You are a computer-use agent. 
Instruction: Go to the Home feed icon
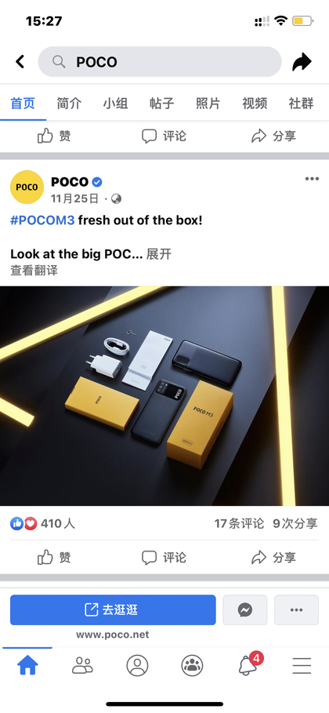tap(27, 666)
